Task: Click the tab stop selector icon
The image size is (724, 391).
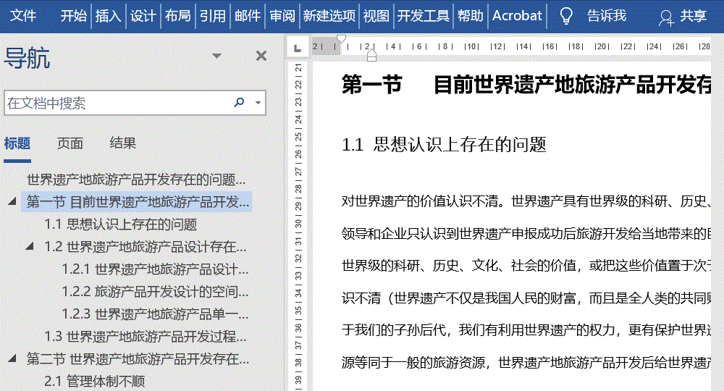Action: coord(298,47)
